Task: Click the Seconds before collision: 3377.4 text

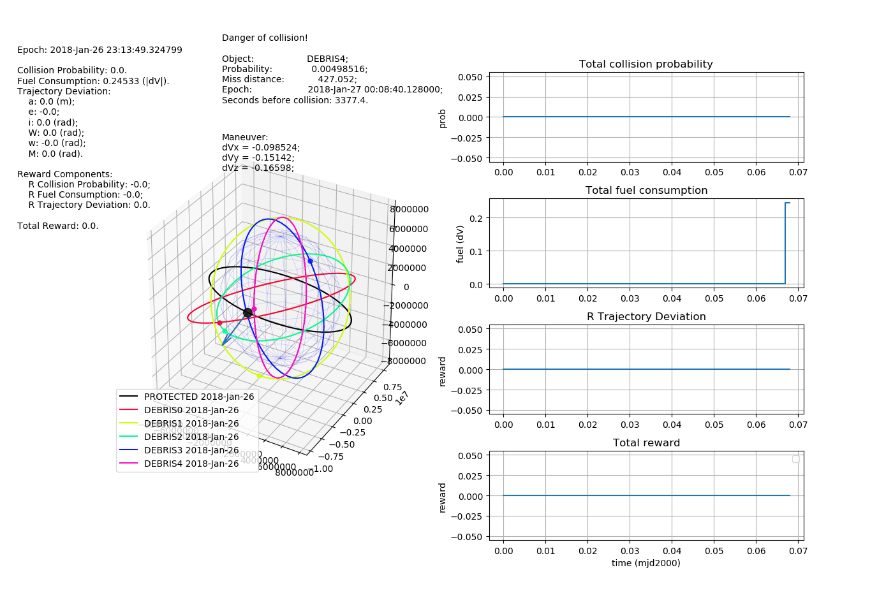Action: tap(295, 100)
